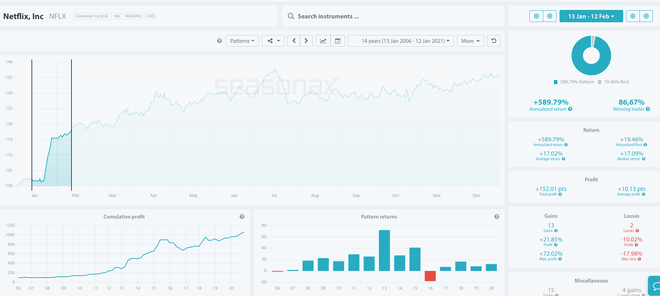Open the Patterns dropdown

coord(242,41)
